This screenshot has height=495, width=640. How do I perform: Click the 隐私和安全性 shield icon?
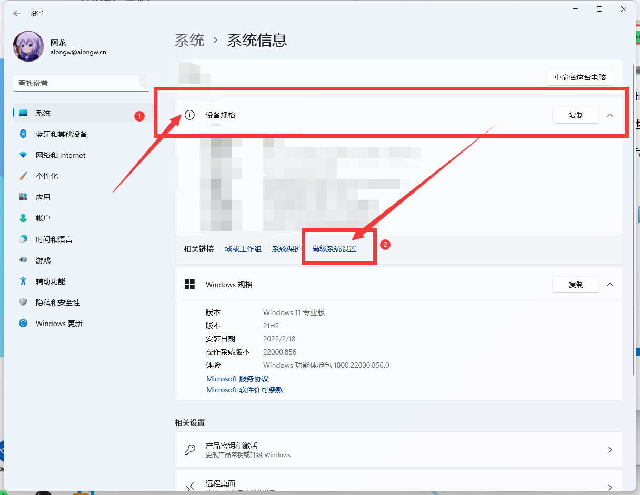[23, 302]
